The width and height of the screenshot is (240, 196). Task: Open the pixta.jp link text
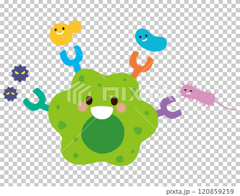tap(178, 192)
